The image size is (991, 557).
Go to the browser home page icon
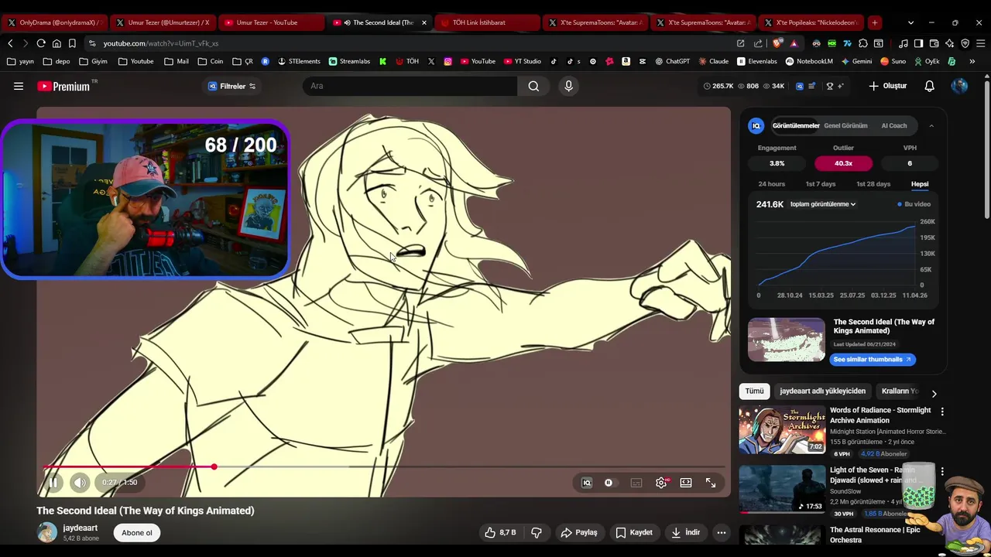click(57, 43)
